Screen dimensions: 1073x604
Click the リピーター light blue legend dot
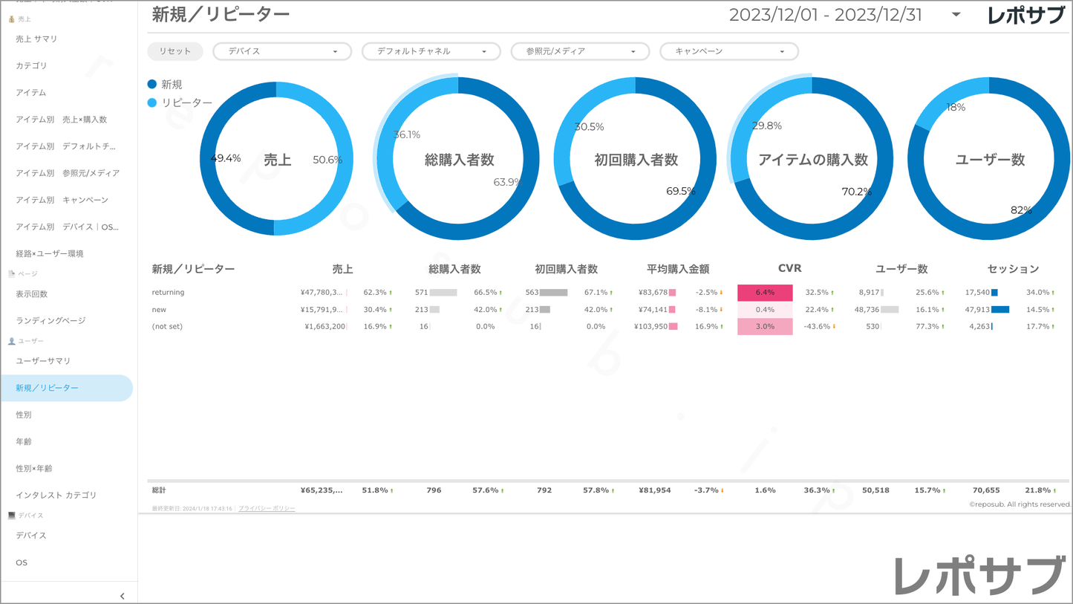pyautogui.click(x=152, y=103)
